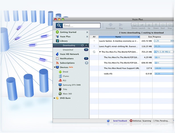
Task: Click the find search field
Action: pyautogui.click(x=81, y=26)
